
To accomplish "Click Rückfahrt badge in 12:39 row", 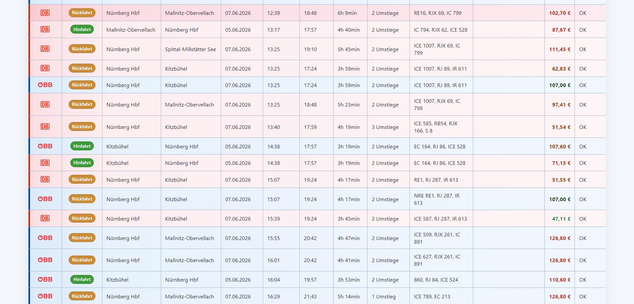I will coord(82,13).
